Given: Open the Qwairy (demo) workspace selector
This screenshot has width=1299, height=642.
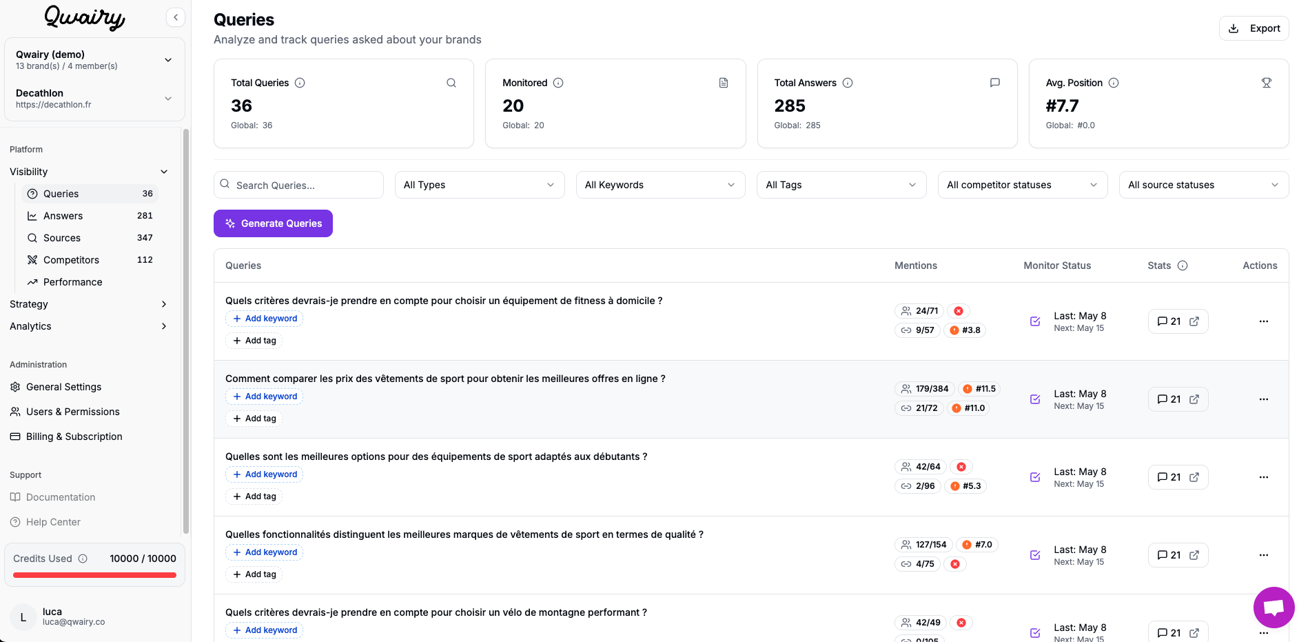Looking at the screenshot, I should 94,60.
